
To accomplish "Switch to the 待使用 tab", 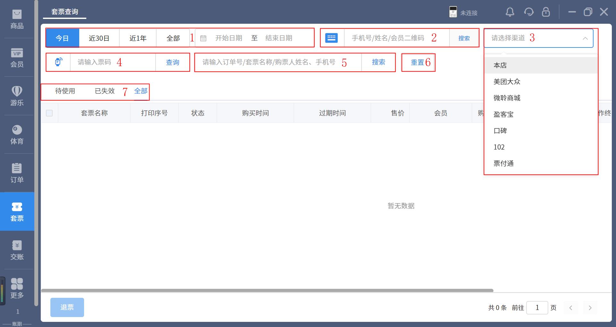I will pos(65,91).
